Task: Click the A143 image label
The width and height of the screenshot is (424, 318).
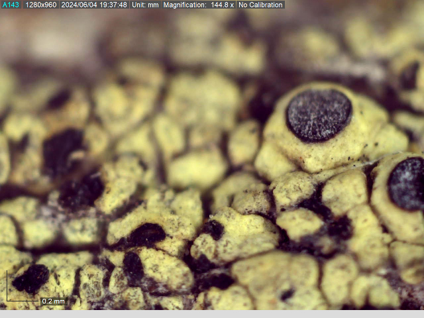Action: tap(11, 5)
